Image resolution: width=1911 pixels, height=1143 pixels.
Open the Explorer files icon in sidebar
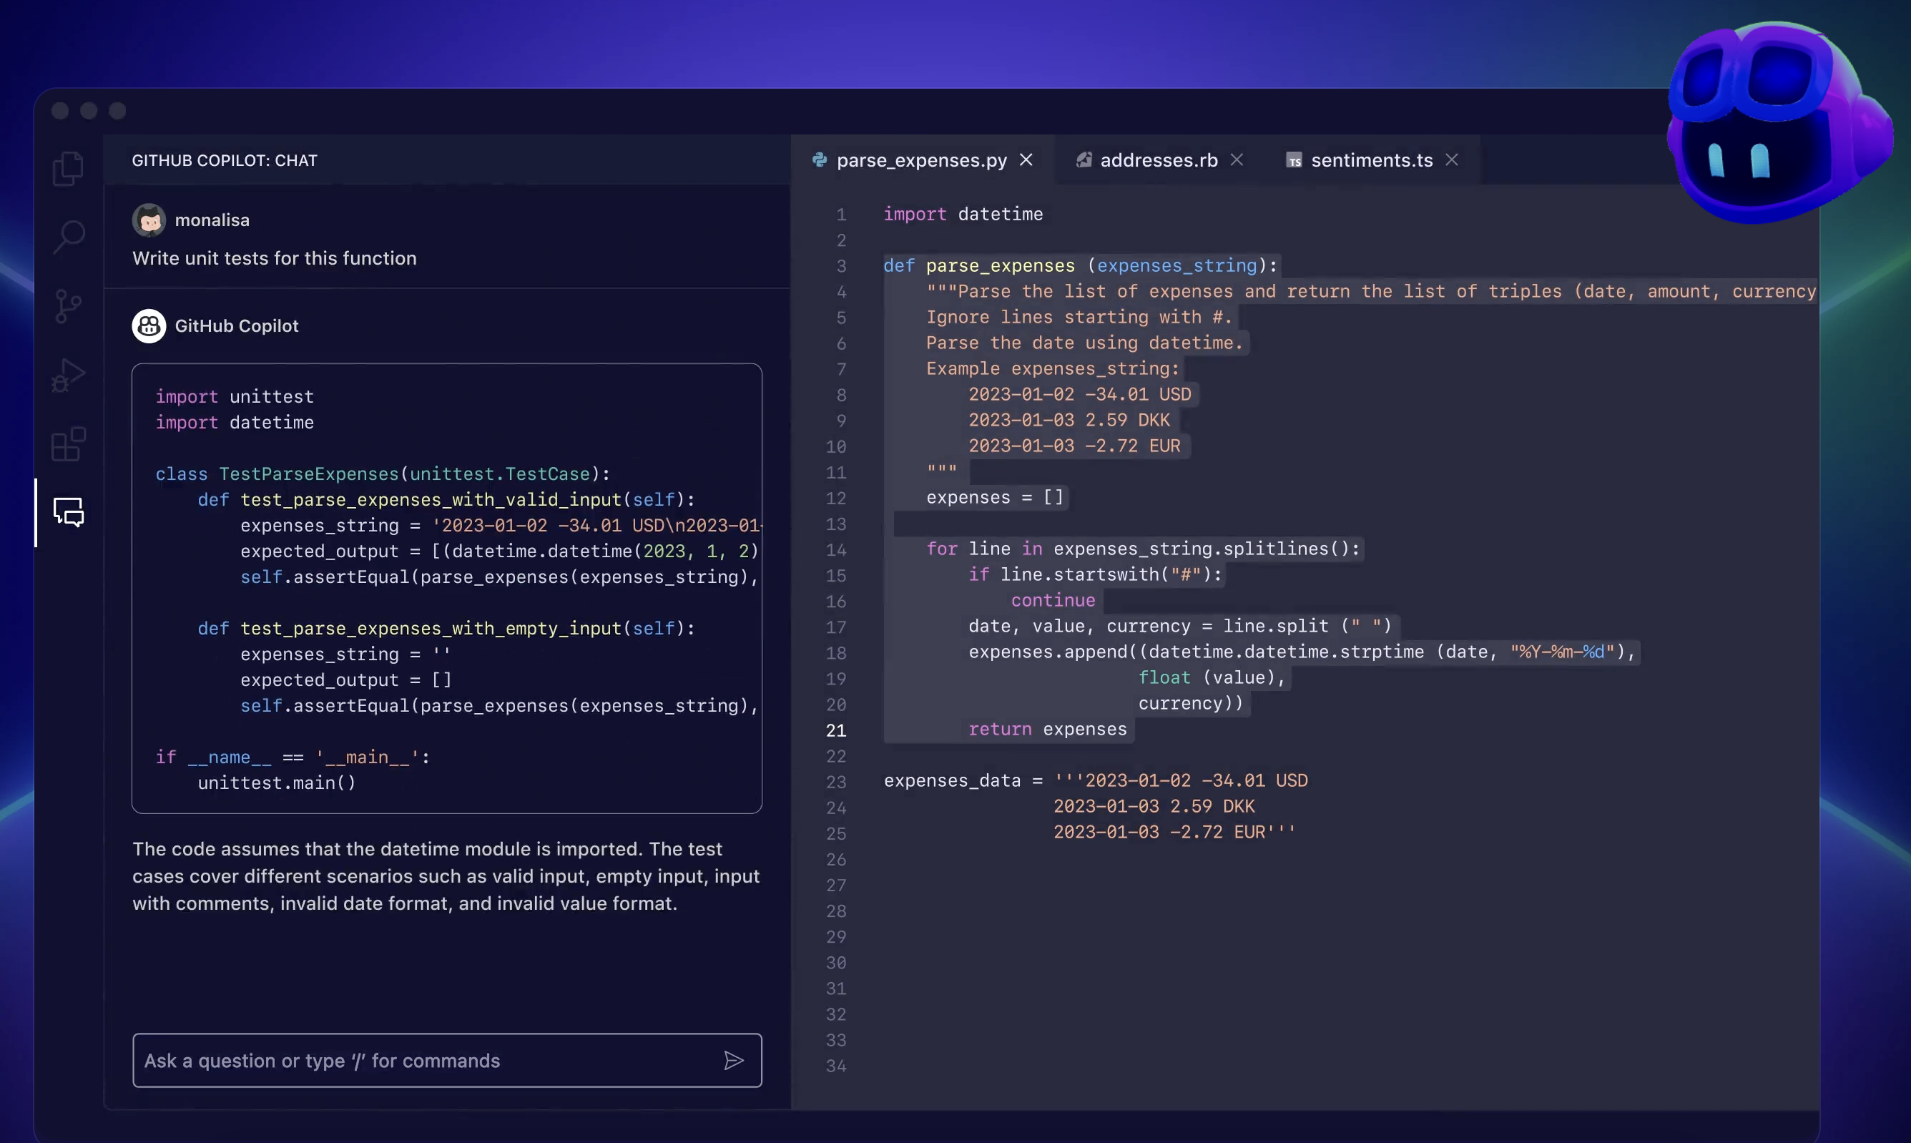point(68,169)
